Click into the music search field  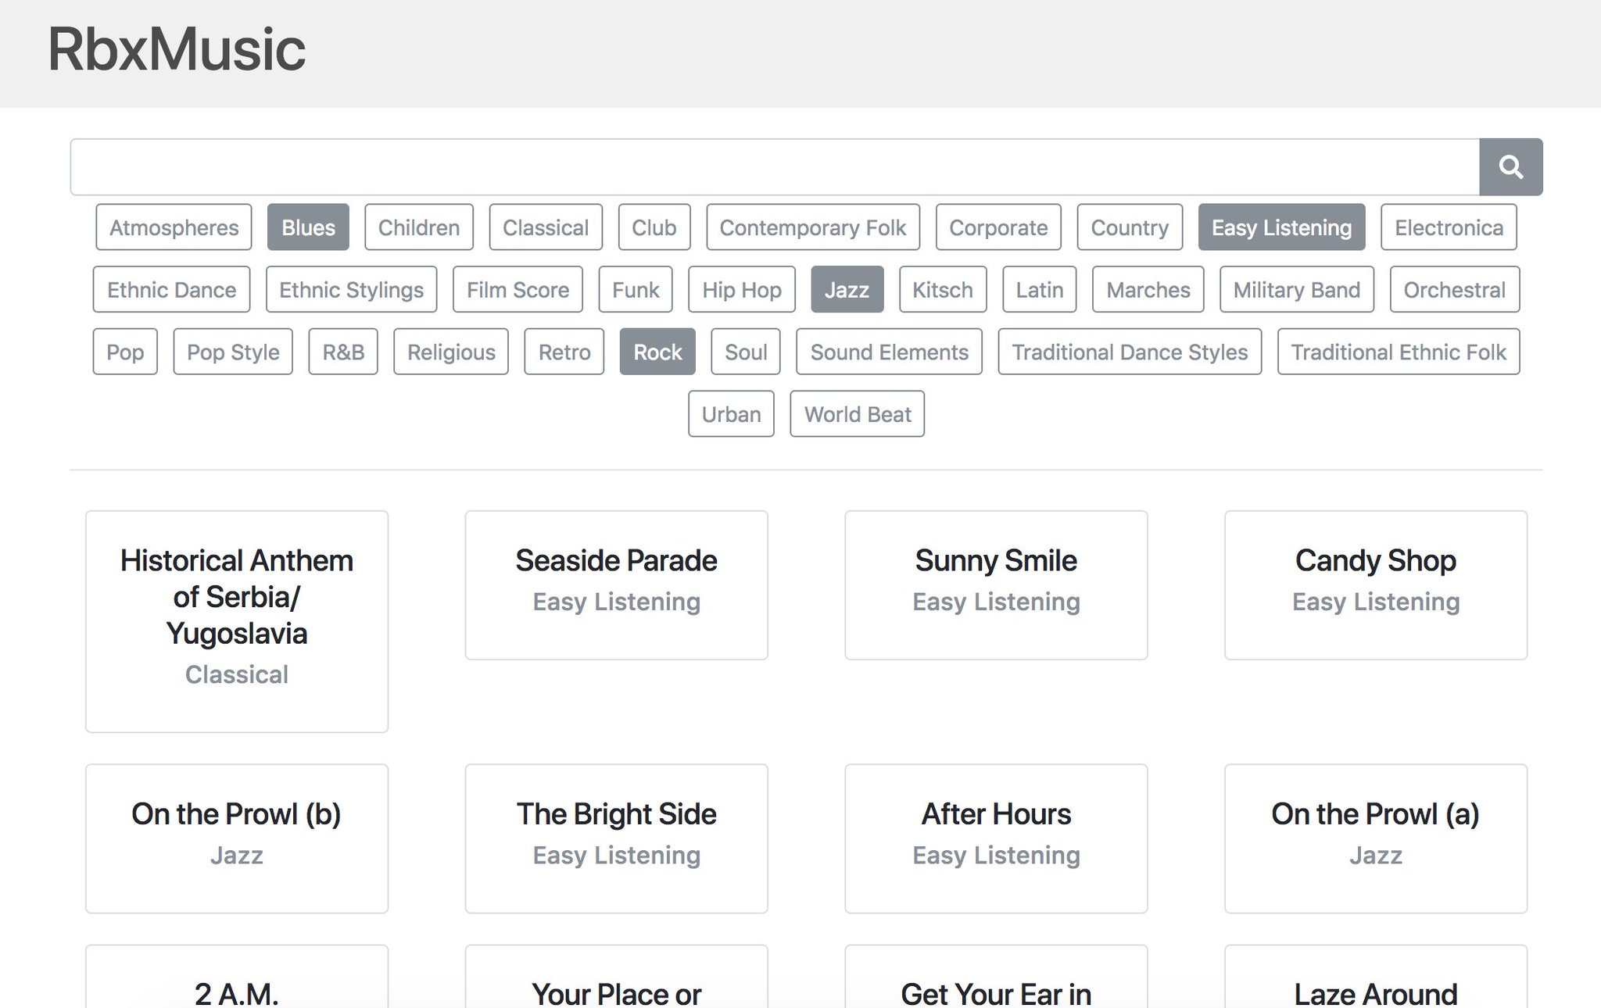[774, 167]
